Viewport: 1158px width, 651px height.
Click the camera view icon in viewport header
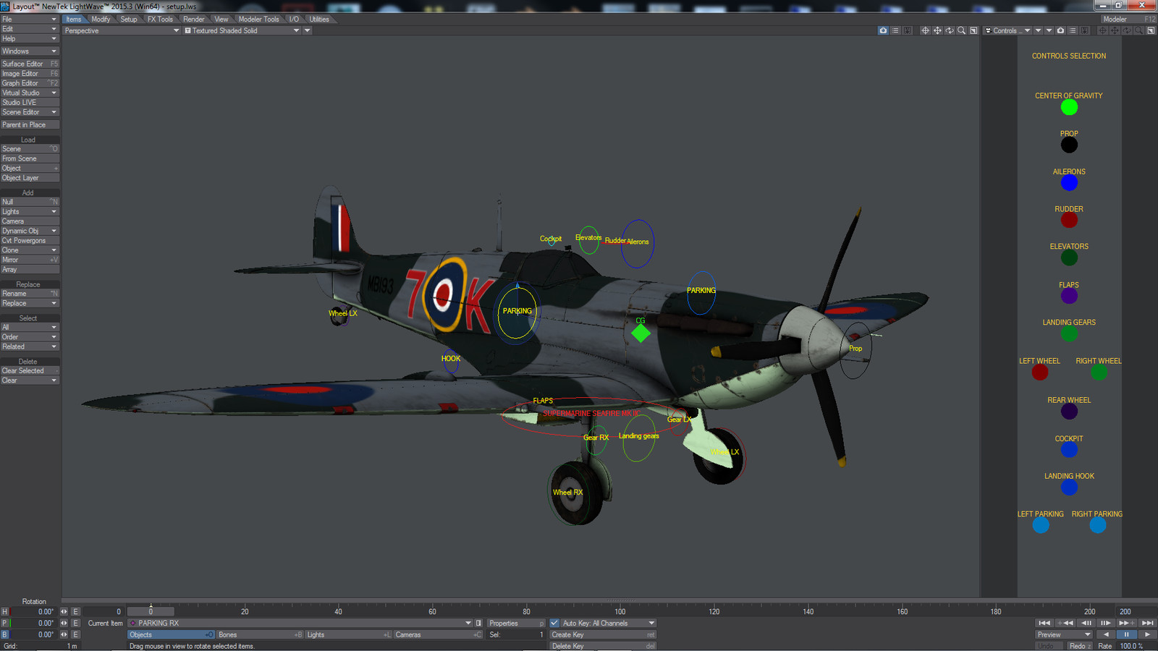click(x=883, y=30)
